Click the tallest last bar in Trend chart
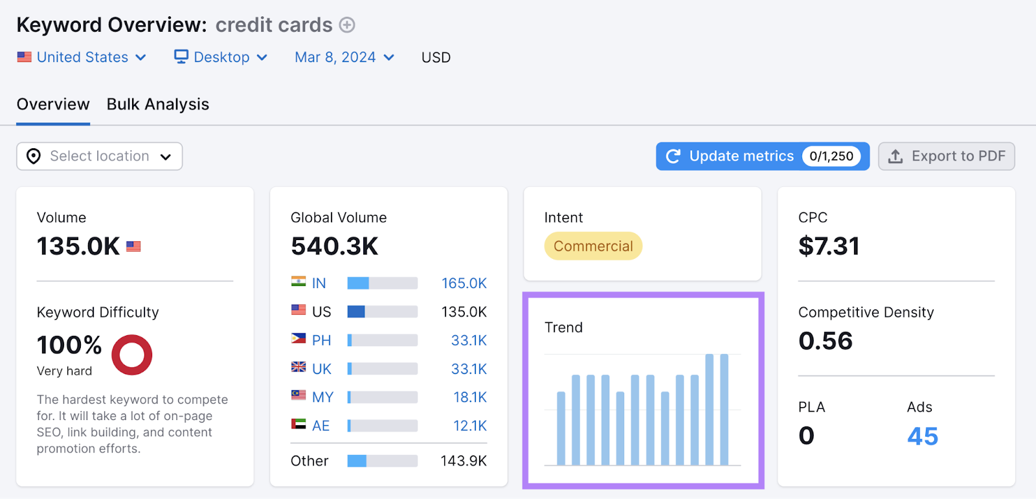 point(725,410)
